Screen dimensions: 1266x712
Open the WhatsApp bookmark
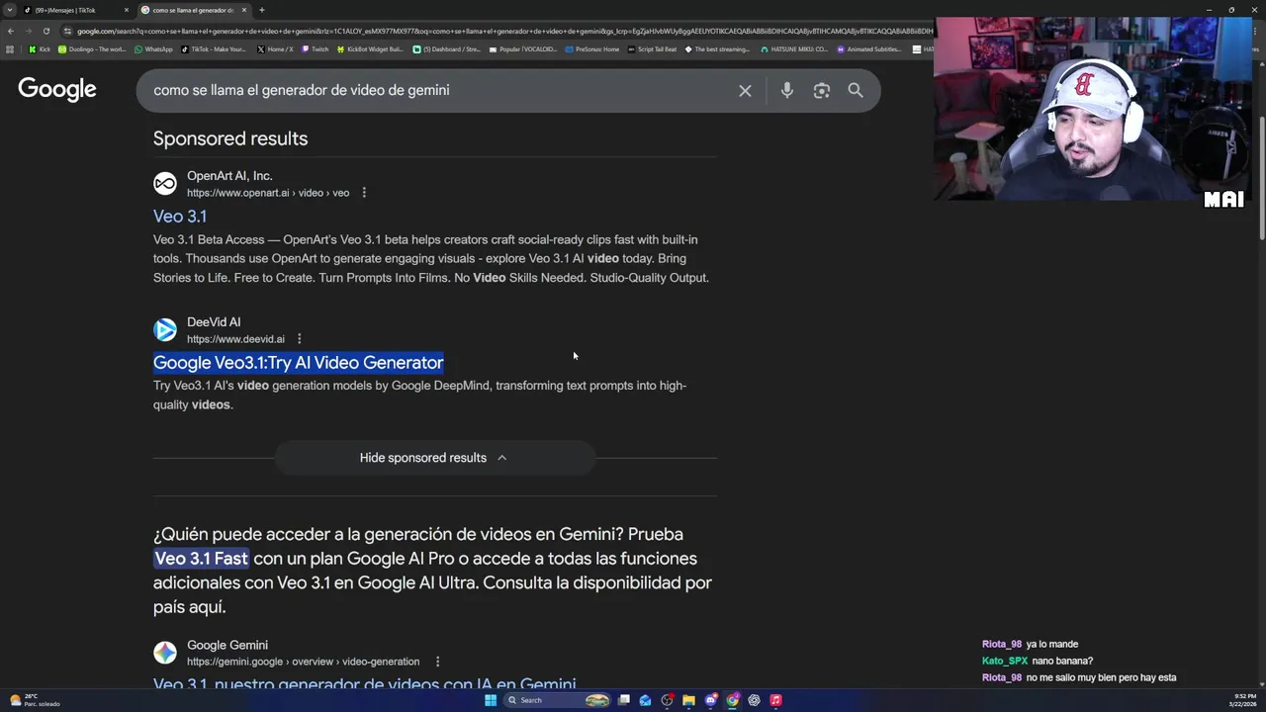[x=153, y=48]
